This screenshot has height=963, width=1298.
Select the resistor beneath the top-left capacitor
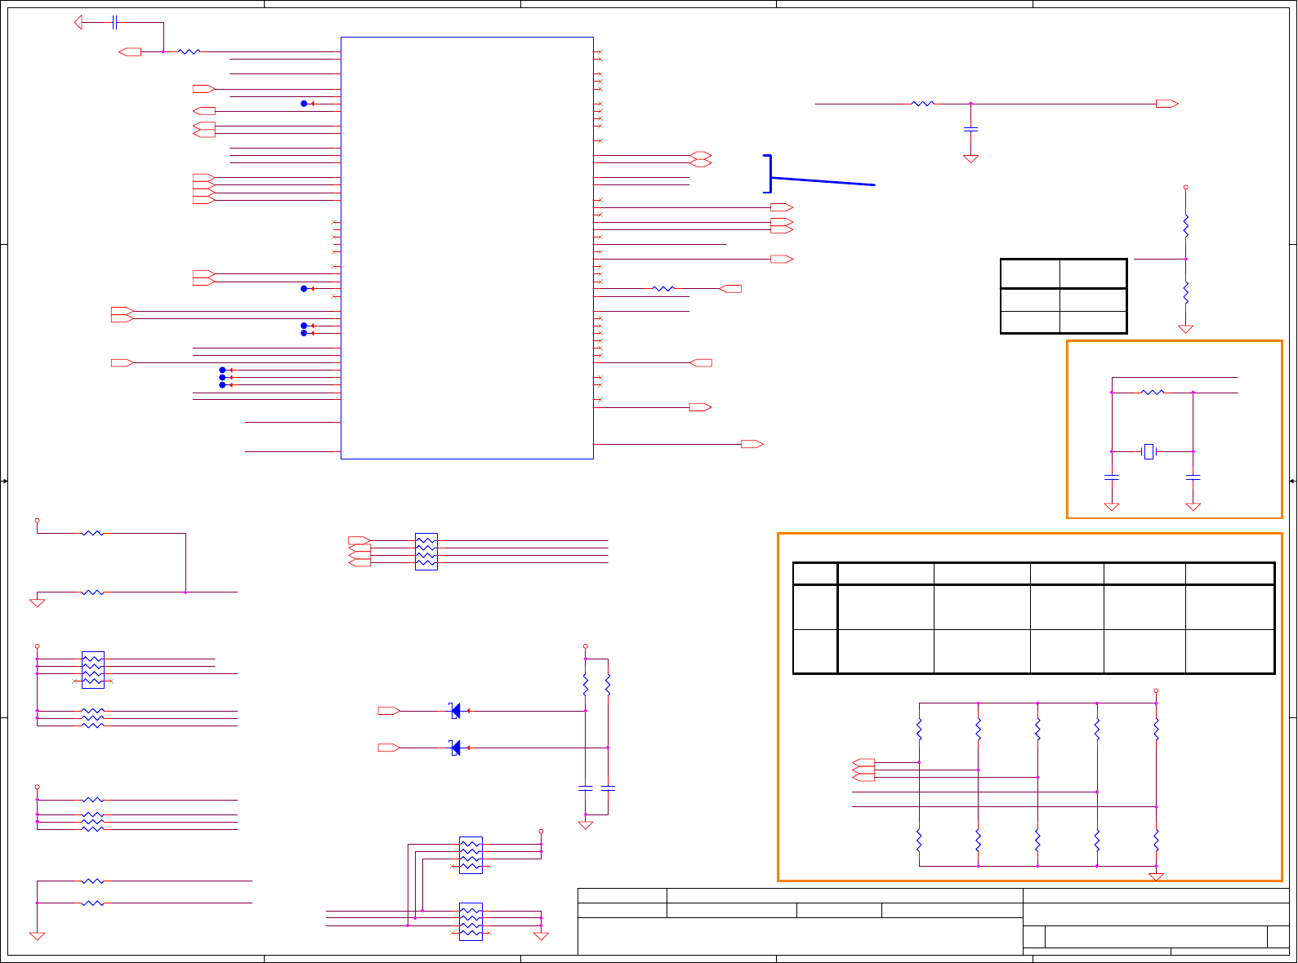[189, 51]
